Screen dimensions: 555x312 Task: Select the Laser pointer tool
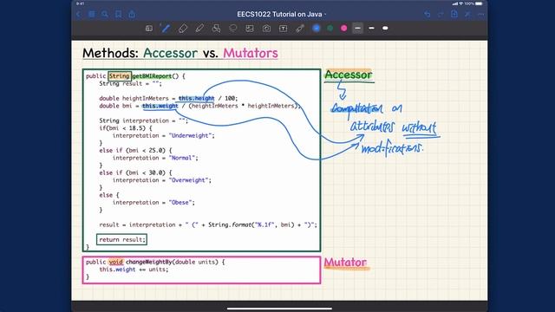pos(300,29)
